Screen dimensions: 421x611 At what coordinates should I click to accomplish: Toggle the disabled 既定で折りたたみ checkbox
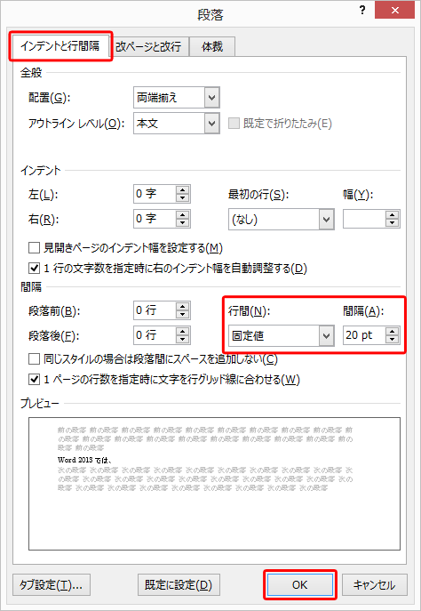click(234, 124)
